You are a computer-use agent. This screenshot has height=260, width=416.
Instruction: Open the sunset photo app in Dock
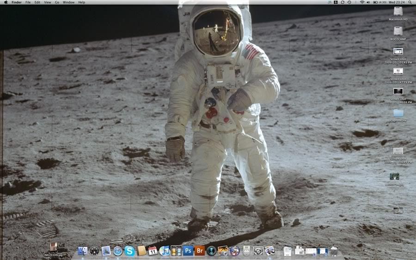[x=223, y=250]
